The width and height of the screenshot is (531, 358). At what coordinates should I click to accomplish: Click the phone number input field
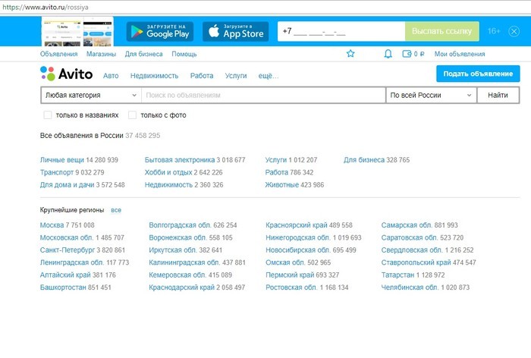[x=341, y=32]
